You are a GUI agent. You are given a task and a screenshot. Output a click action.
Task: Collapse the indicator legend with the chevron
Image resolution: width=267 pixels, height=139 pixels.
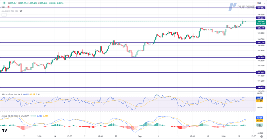3,14
